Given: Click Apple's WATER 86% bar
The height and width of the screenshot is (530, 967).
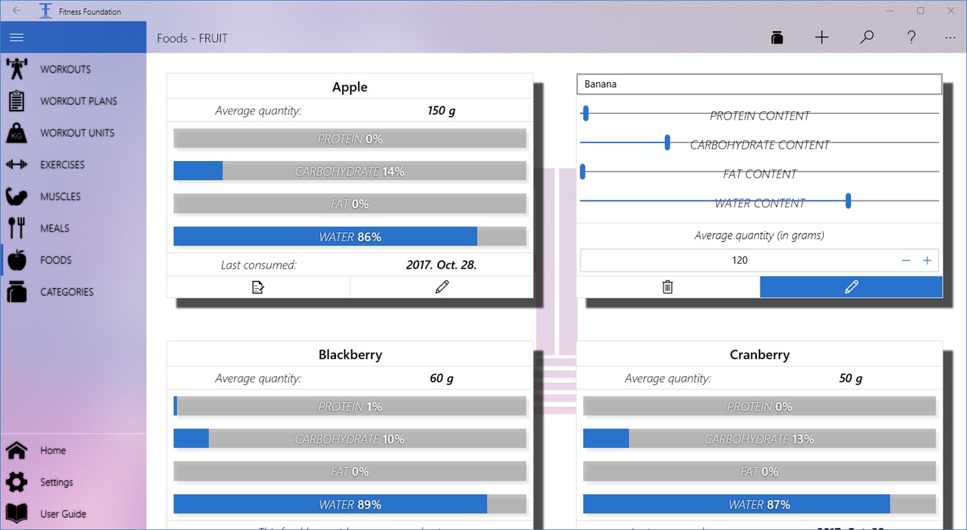Looking at the screenshot, I should coord(350,236).
